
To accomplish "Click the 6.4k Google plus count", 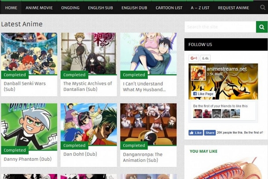I will pos(205,58).
